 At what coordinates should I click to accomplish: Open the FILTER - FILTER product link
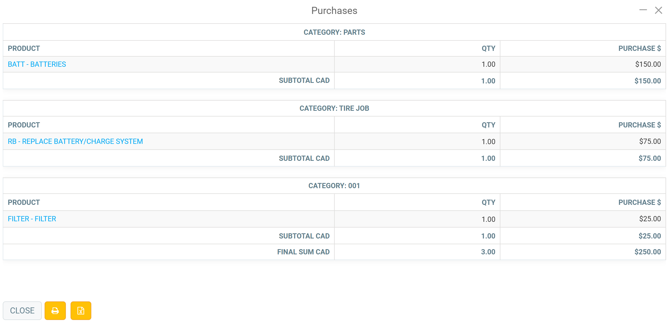pos(32,219)
